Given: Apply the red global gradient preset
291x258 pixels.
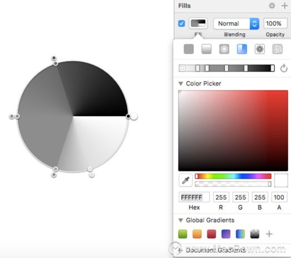Looking at the screenshot, I should pyautogui.click(x=212, y=234).
